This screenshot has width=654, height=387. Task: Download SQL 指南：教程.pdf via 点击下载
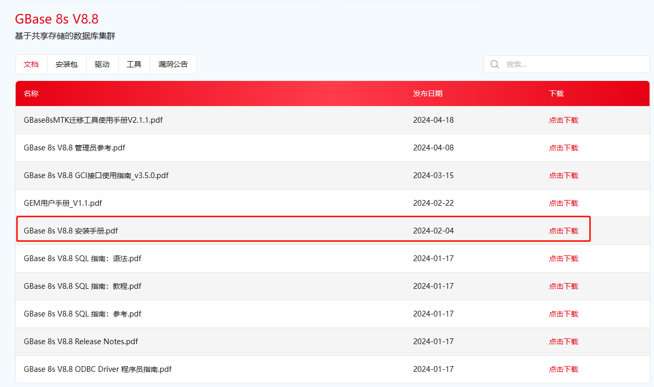tap(564, 286)
